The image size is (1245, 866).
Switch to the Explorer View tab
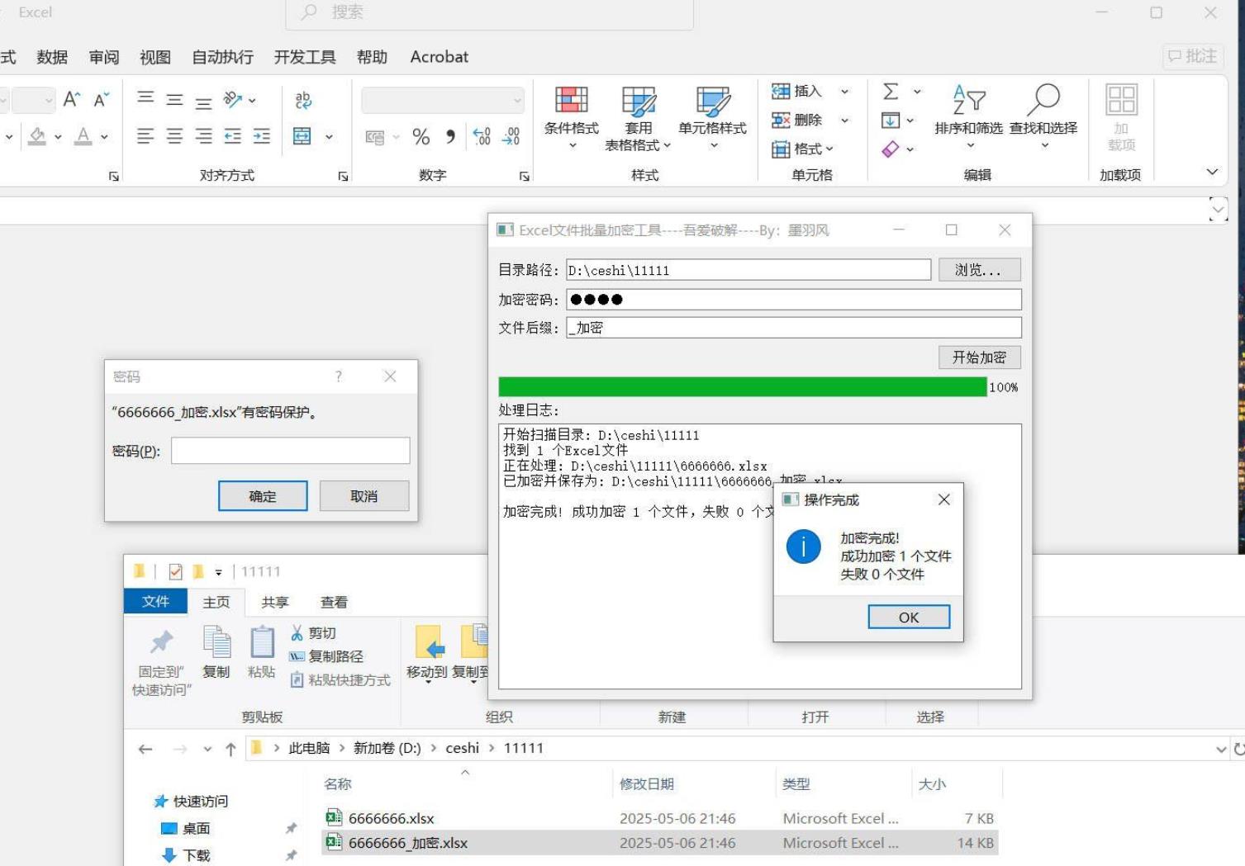pos(334,602)
